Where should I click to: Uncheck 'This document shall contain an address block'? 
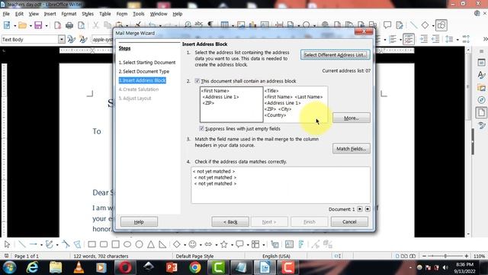pos(197,81)
